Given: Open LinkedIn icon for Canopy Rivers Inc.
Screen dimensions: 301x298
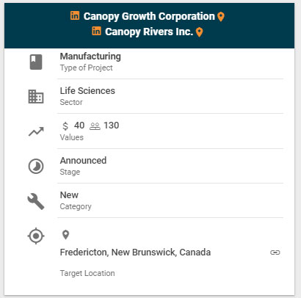Looking at the screenshot, I should tap(96, 31).
